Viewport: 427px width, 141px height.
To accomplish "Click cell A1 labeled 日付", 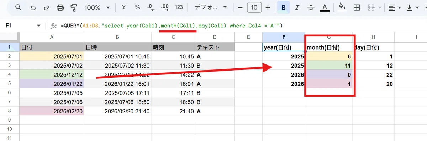I will (x=52, y=47).
